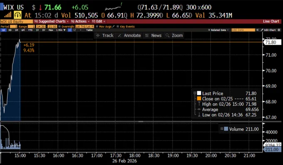Select the Max period tab
283x165 pixels.
[51, 30]
